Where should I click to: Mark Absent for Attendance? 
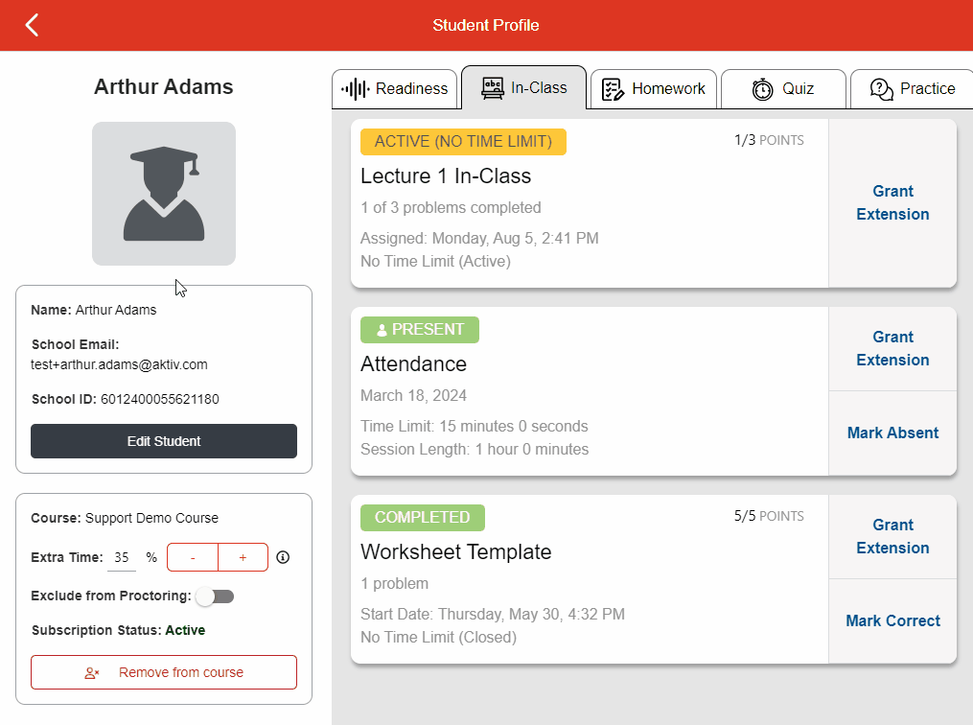(x=892, y=433)
